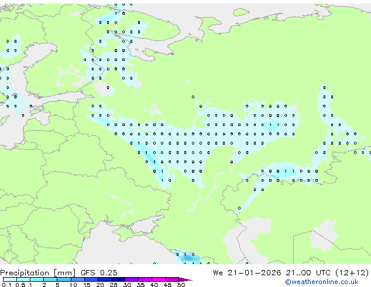Viewport: 371px width, 287px height.
Task: Select the 10 to 15 mm legend swatch
Action: click(x=78, y=279)
